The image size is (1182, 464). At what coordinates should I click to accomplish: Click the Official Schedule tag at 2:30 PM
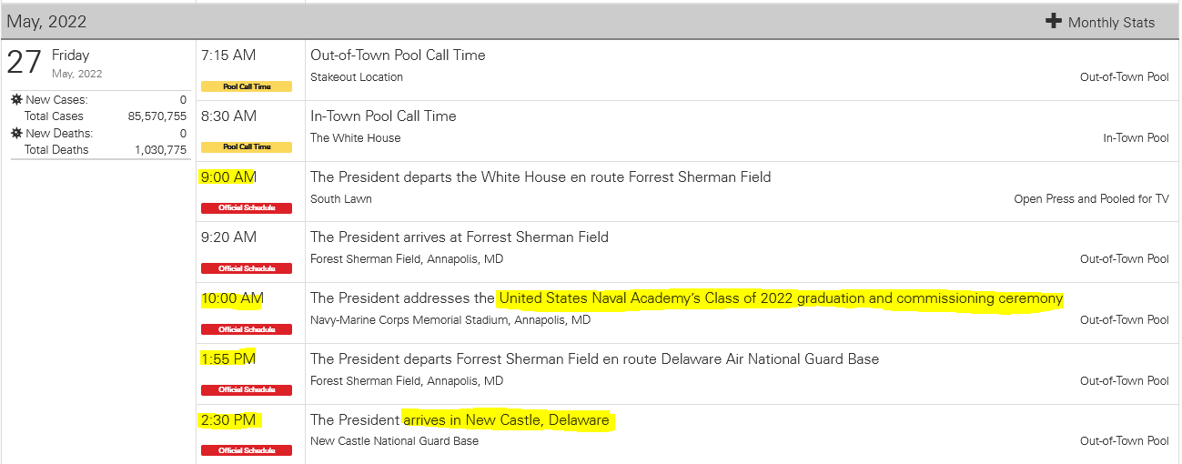pos(247,450)
